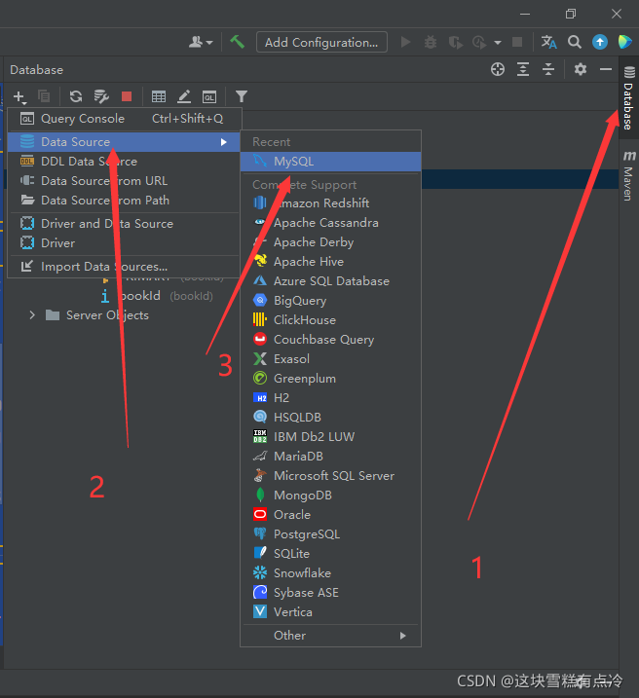Click the Run play icon in toolbar

point(405,42)
